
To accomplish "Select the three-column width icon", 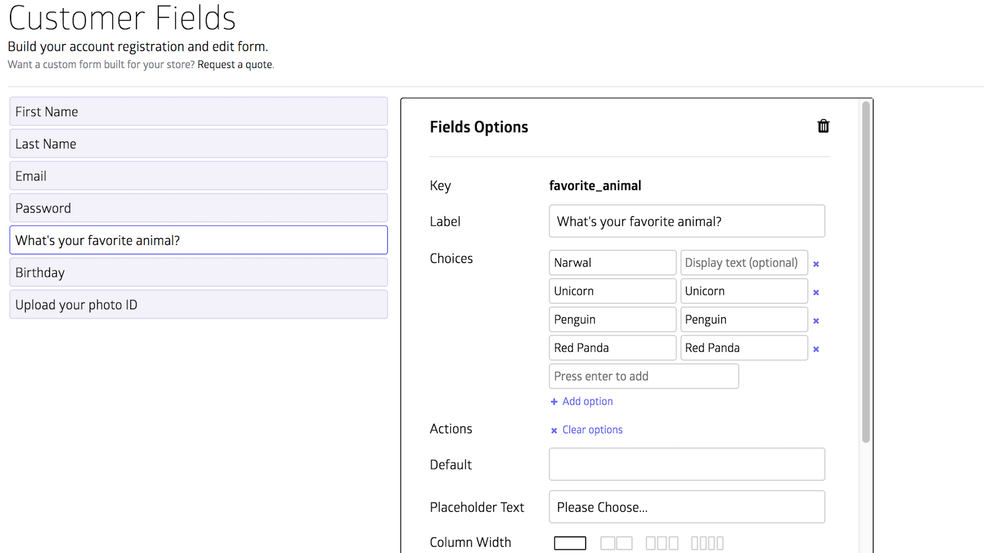I will click(662, 543).
